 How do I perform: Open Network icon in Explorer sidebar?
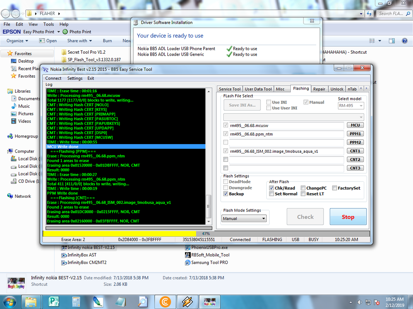[x=10, y=196]
